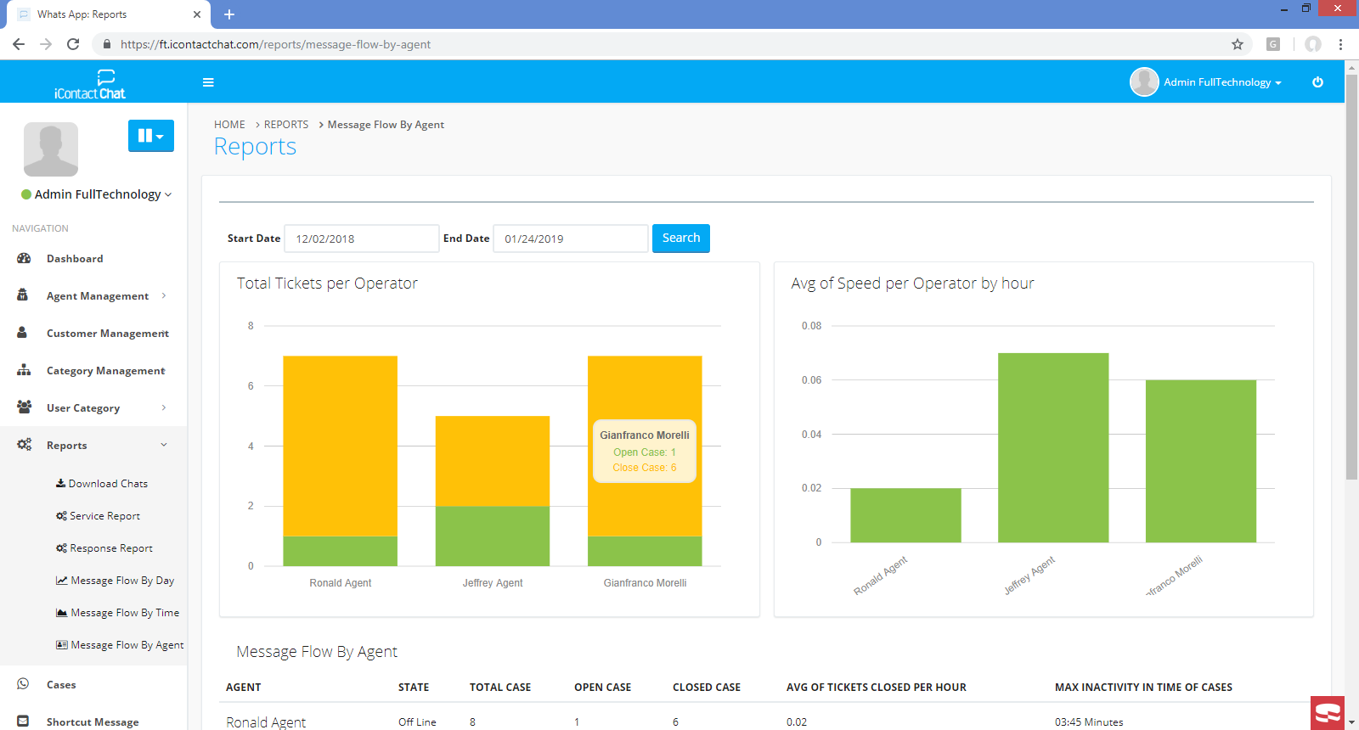
Task: Click the Message Flow By Time area-chart icon
Action: tap(62, 613)
